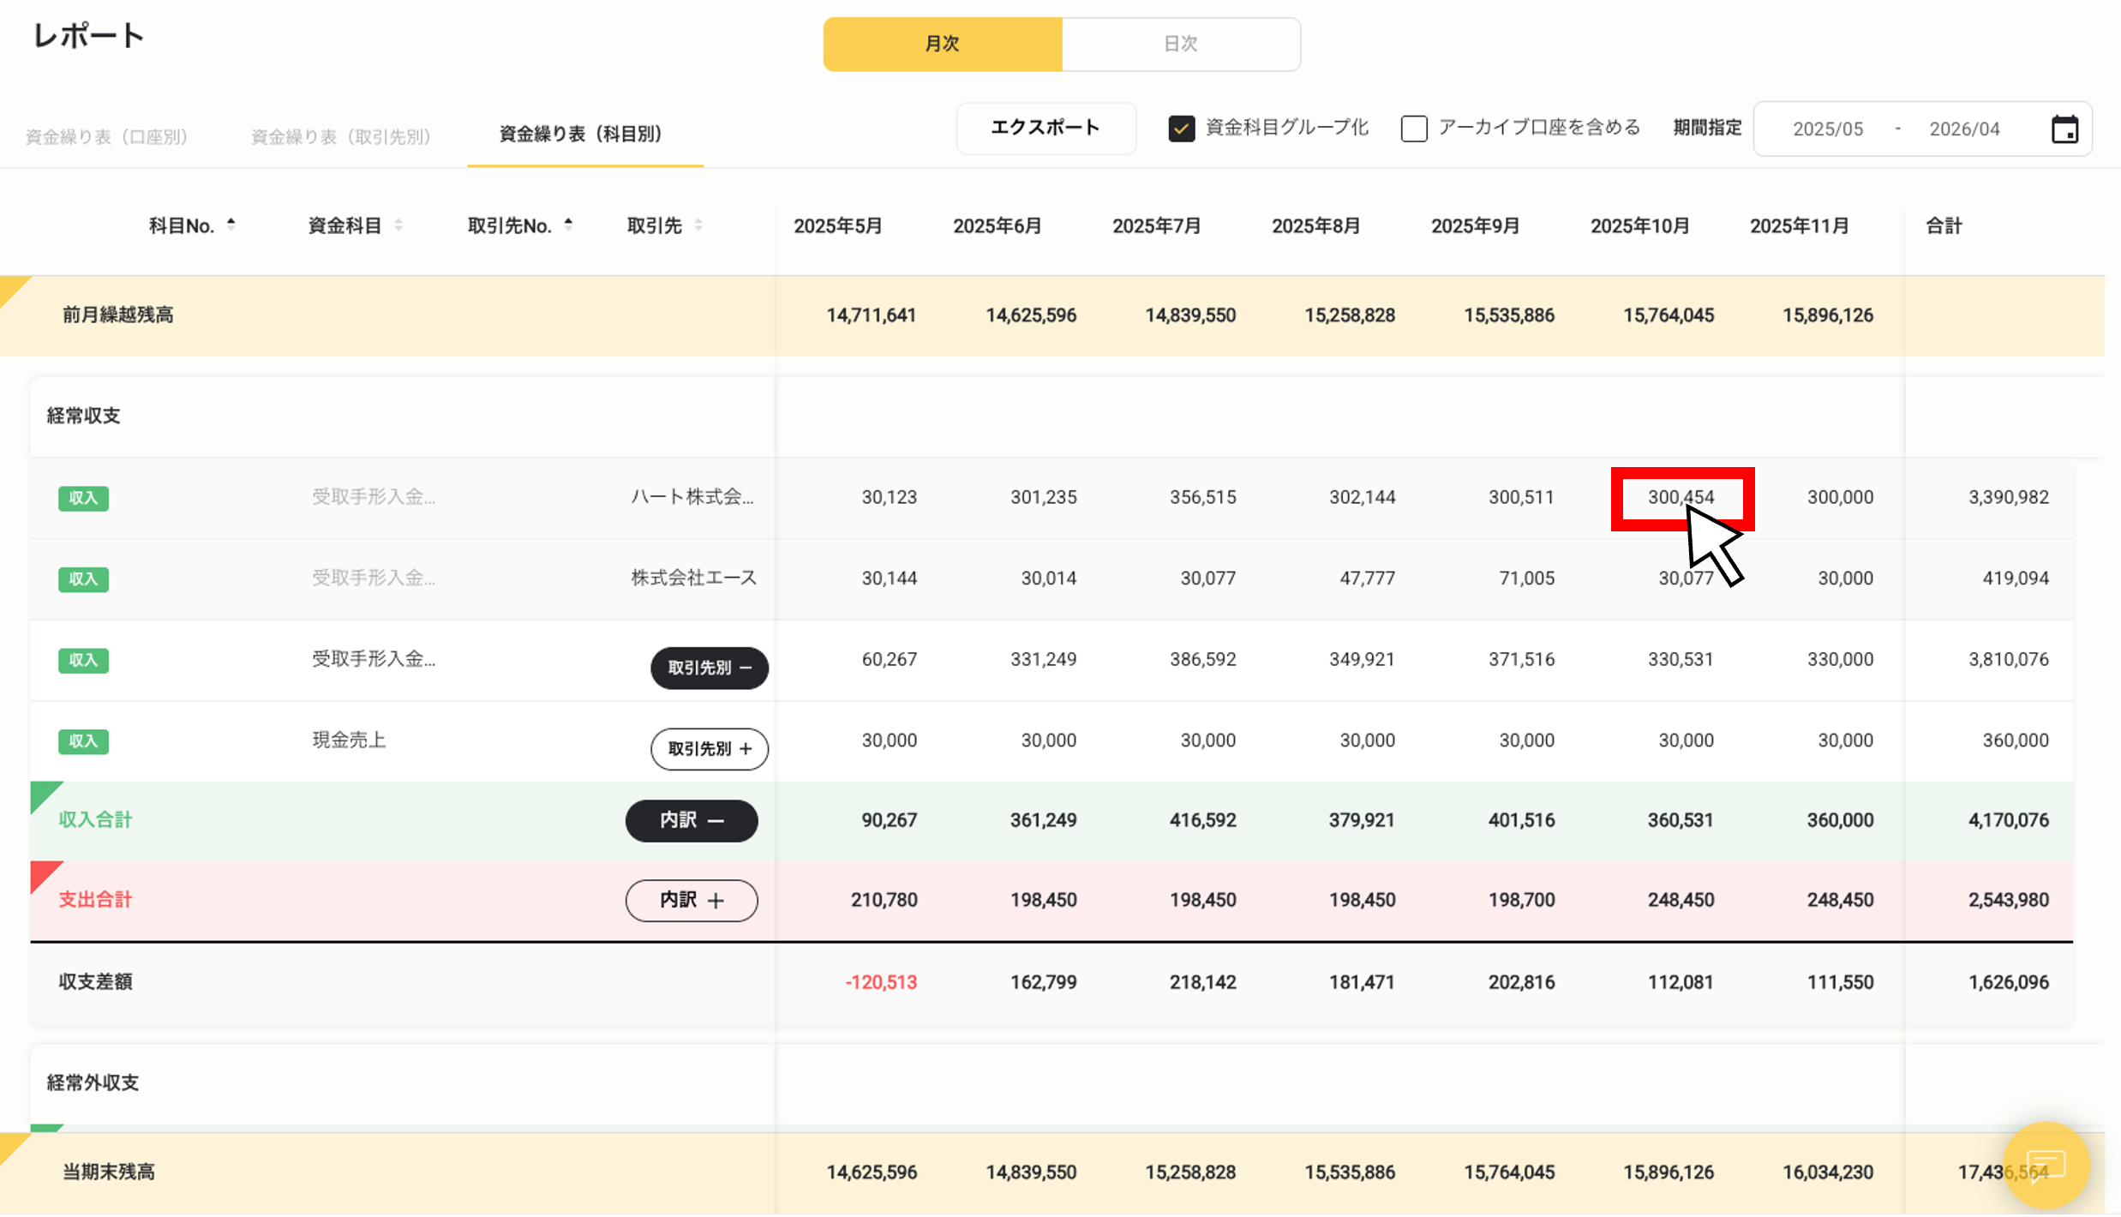The width and height of the screenshot is (2121, 1217).
Task: Sort by 取引先 column arrows
Action: pyautogui.click(x=698, y=225)
